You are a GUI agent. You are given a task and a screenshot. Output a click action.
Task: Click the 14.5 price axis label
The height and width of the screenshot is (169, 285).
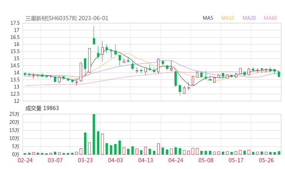pyautogui.click(x=15, y=65)
